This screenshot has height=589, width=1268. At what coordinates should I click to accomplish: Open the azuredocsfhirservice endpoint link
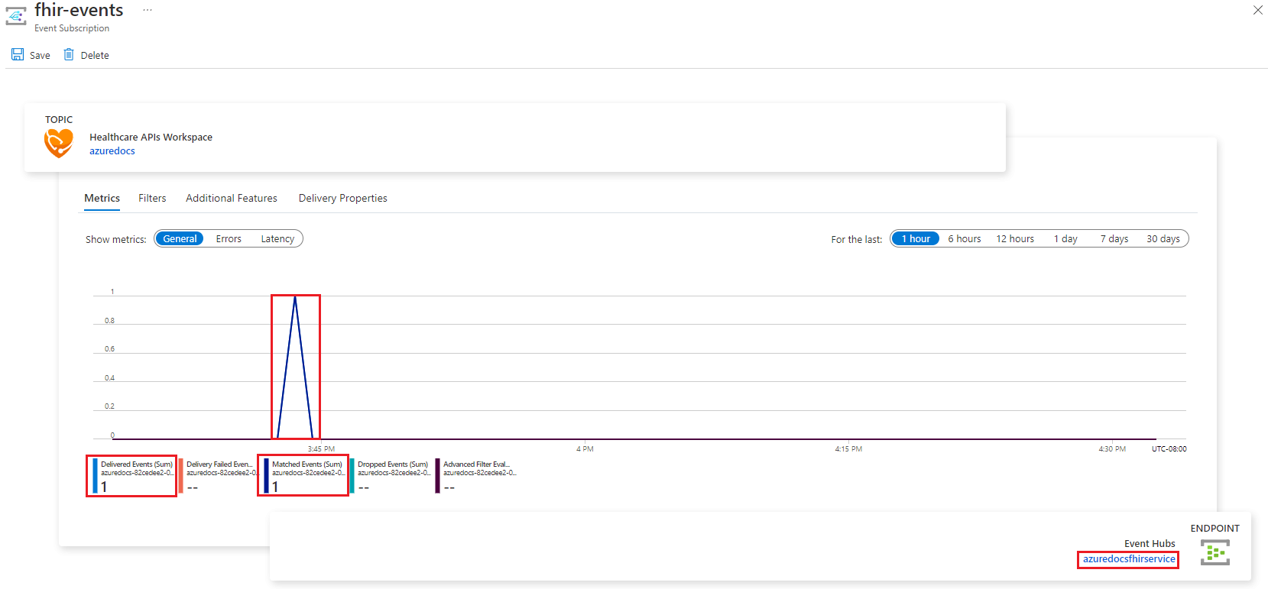[x=1129, y=559]
